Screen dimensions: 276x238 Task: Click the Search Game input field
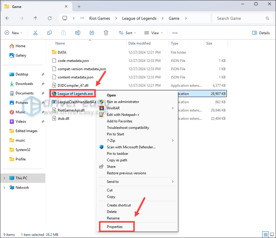pyautogui.click(x=239, y=18)
